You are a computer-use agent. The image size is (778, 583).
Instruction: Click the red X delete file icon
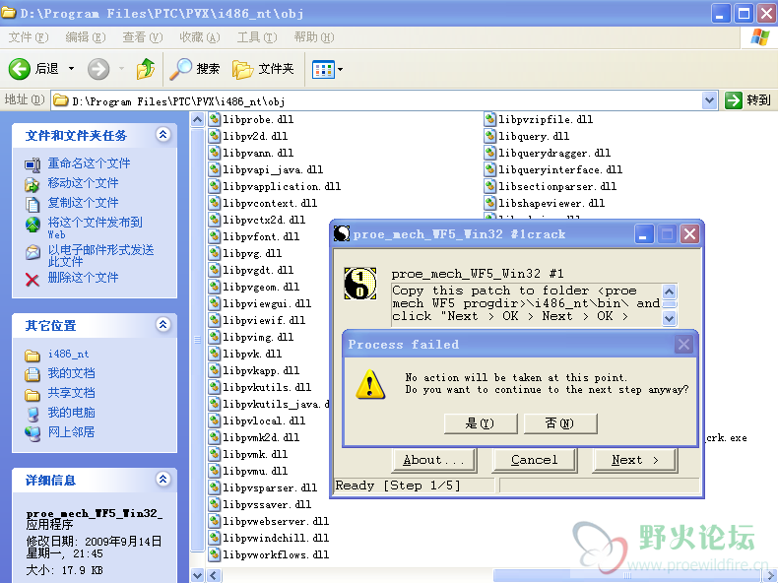pyautogui.click(x=32, y=280)
